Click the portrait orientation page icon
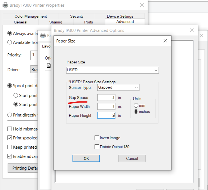 tap(49, 66)
